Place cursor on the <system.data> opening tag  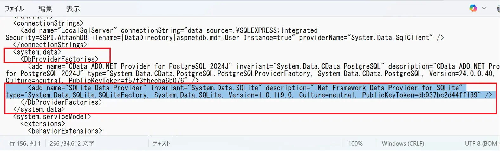(x=37, y=52)
